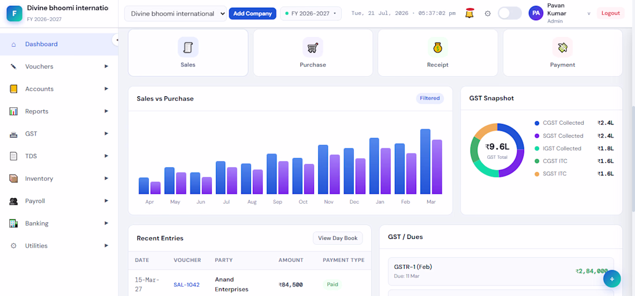Screen dimensions: 635x296
Task: Click the SAL-1042 voucher link
Action: (x=186, y=284)
